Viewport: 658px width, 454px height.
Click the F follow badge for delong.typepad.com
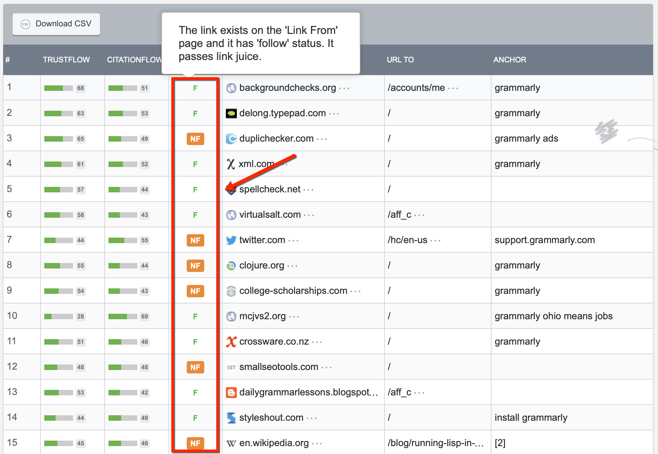(195, 113)
